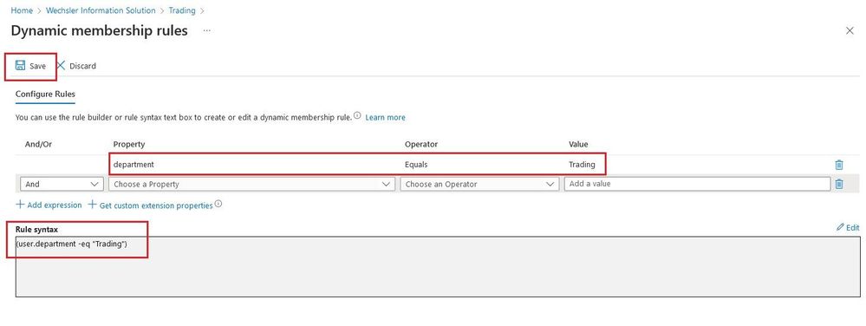Click the Property column header
The width and height of the screenshot is (866, 326).
point(128,144)
